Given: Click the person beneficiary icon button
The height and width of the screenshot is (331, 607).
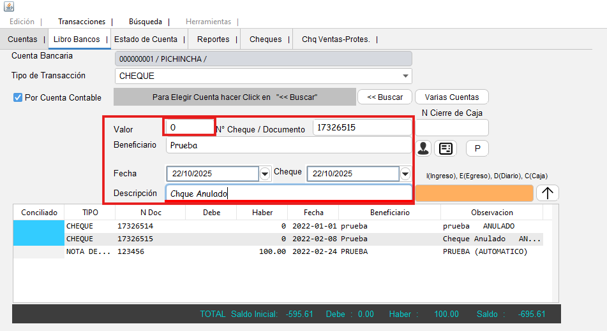Looking at the screenshot, I should 423,148.
